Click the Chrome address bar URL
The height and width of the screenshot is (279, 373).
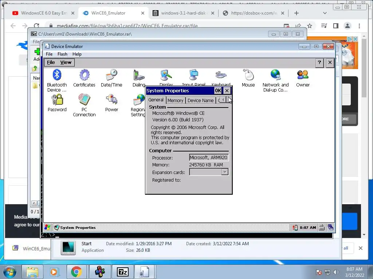click(x=127, y=26)
